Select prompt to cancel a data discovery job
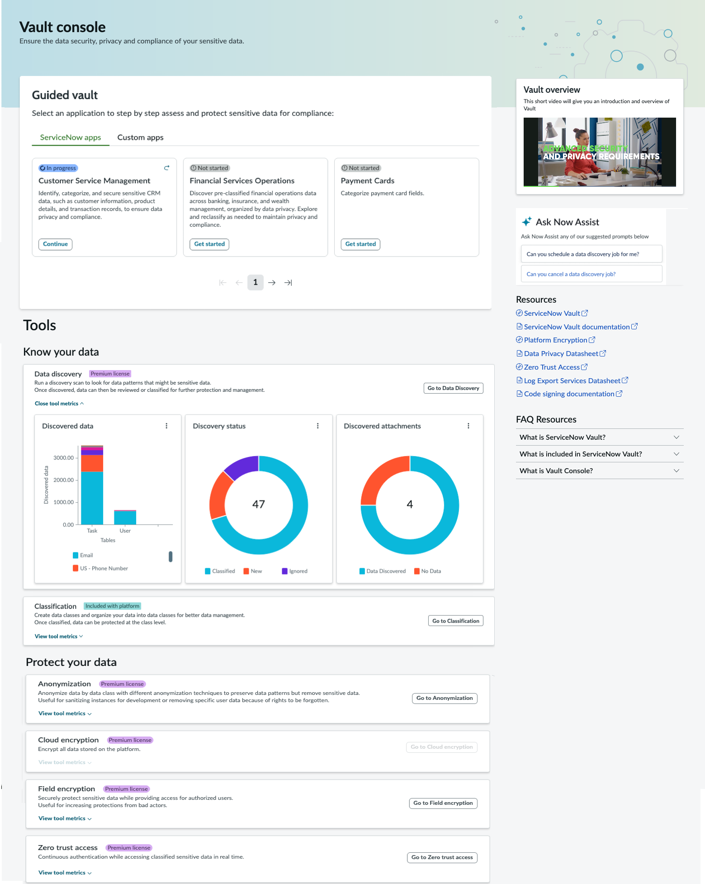The height and width of the screenshot is (884, 705). [591, 274]
